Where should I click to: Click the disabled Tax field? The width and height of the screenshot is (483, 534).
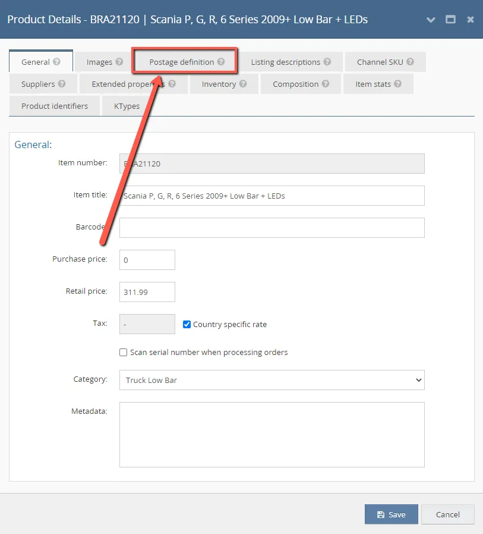coord(147,324)
